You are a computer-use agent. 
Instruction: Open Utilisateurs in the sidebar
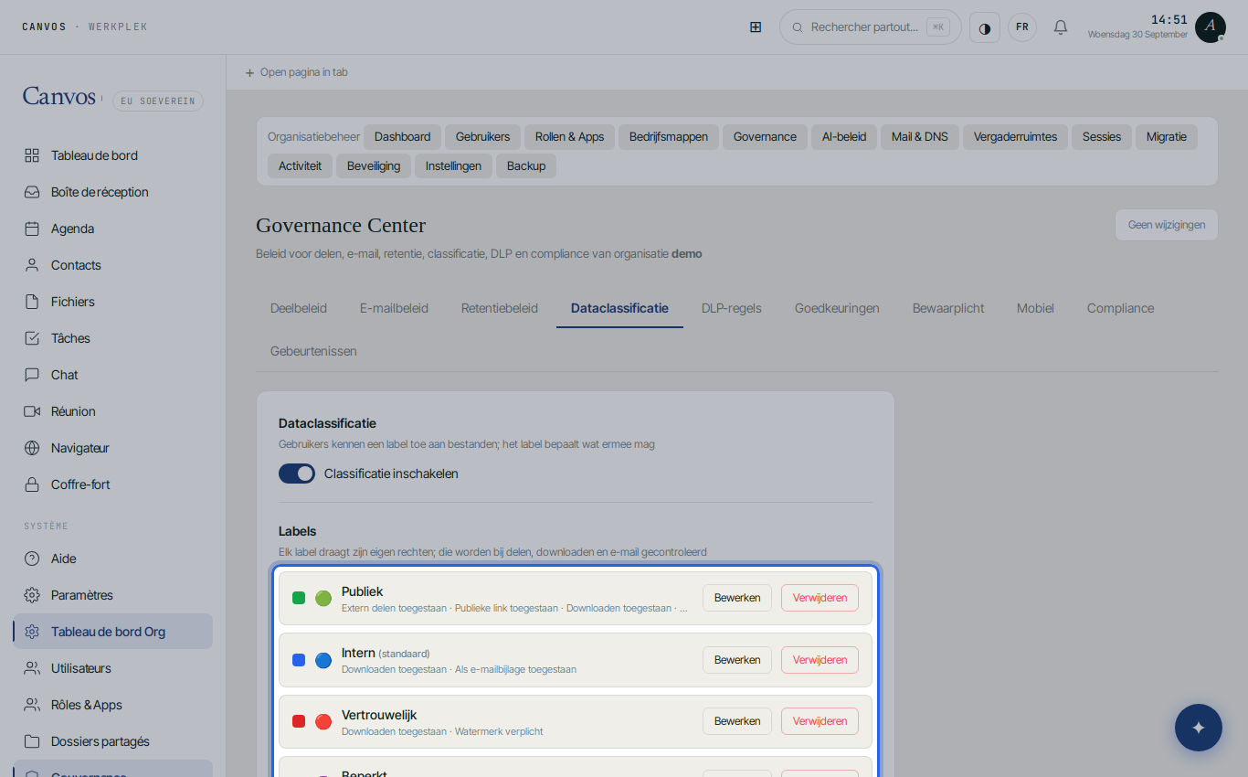[113, 668]
